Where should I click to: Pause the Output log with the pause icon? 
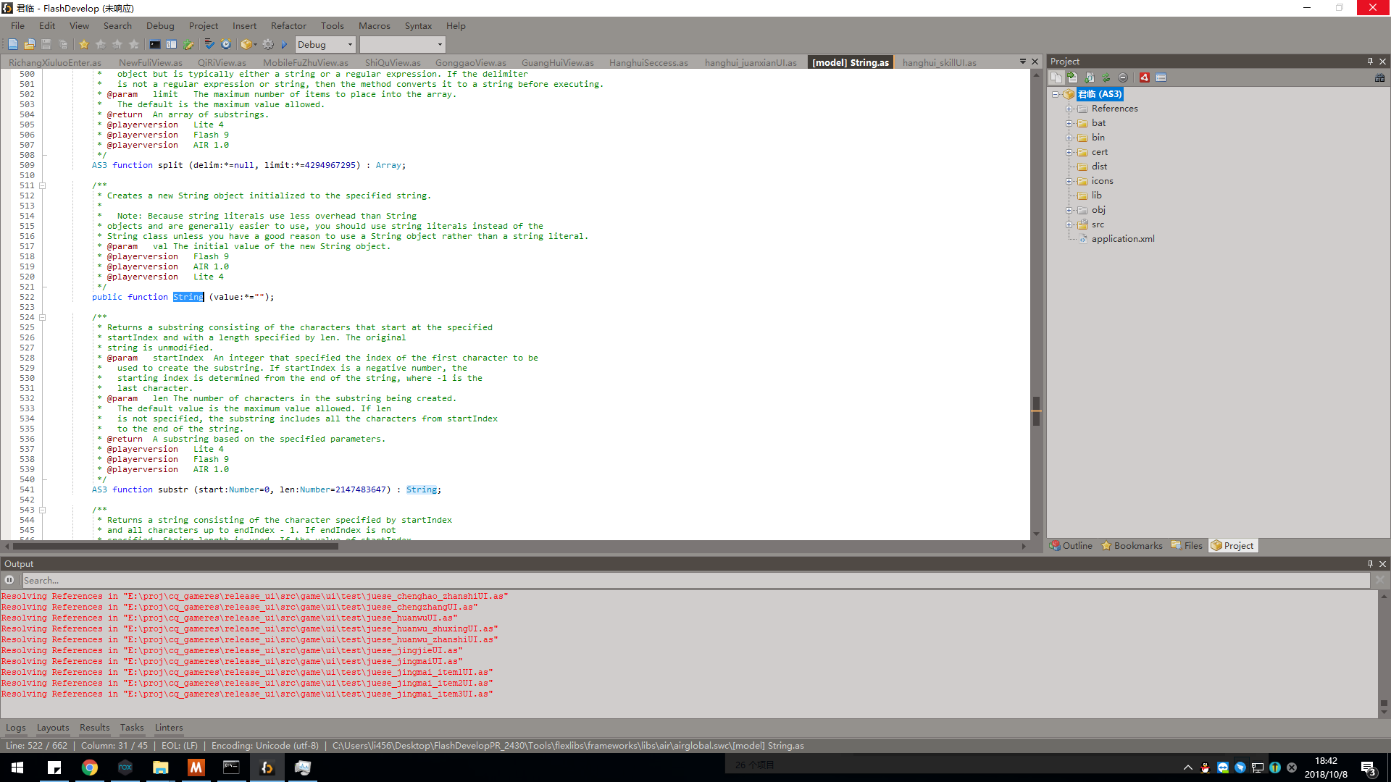[x=9, y=580]
